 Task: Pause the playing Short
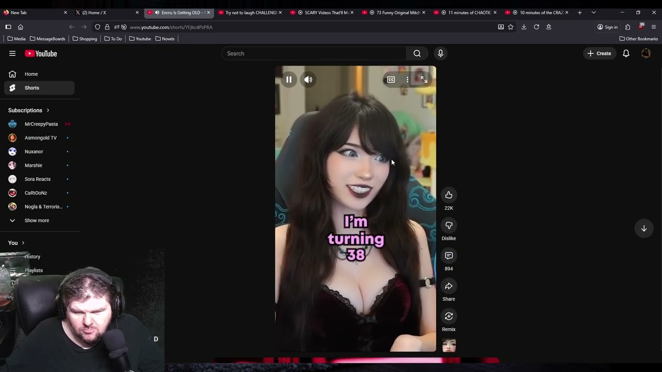click(x=289, y=80)
